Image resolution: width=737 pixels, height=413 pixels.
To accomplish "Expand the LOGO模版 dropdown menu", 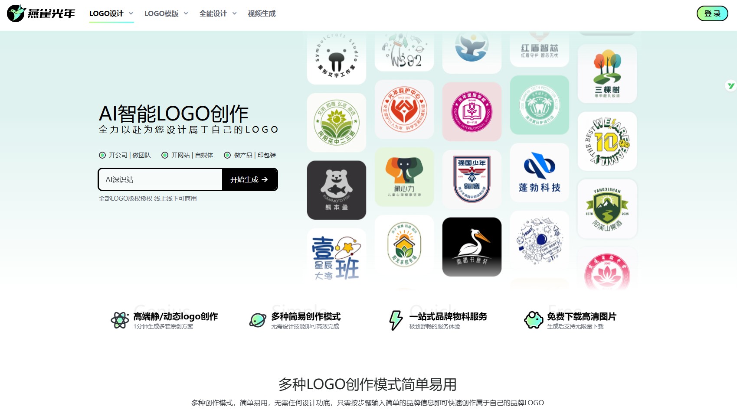I will coord(166,13).
